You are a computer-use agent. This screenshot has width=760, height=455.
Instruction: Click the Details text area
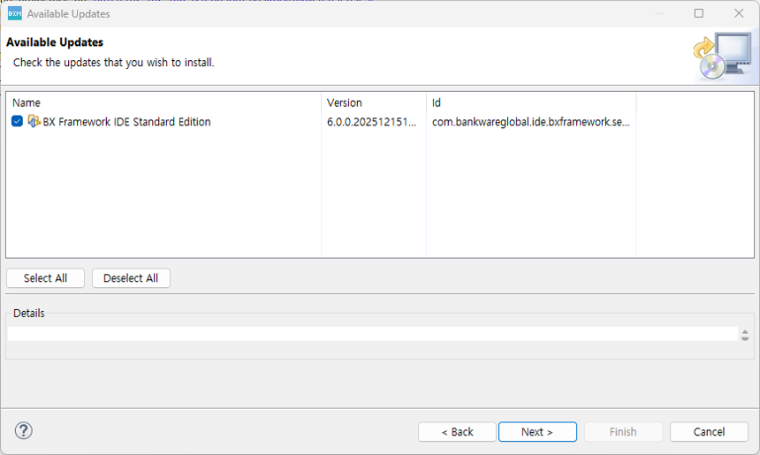(373, 333)
